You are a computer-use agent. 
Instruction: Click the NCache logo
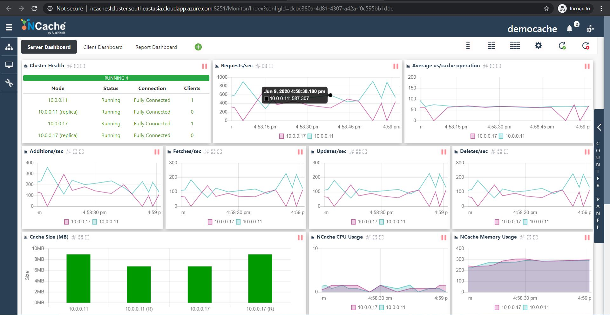click(x=44, y=27)
